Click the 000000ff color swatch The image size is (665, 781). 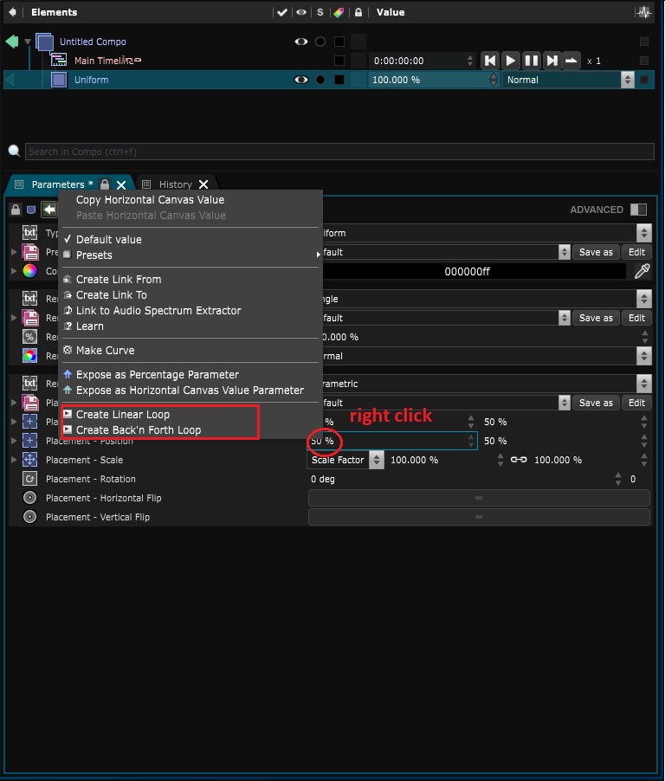467,271
